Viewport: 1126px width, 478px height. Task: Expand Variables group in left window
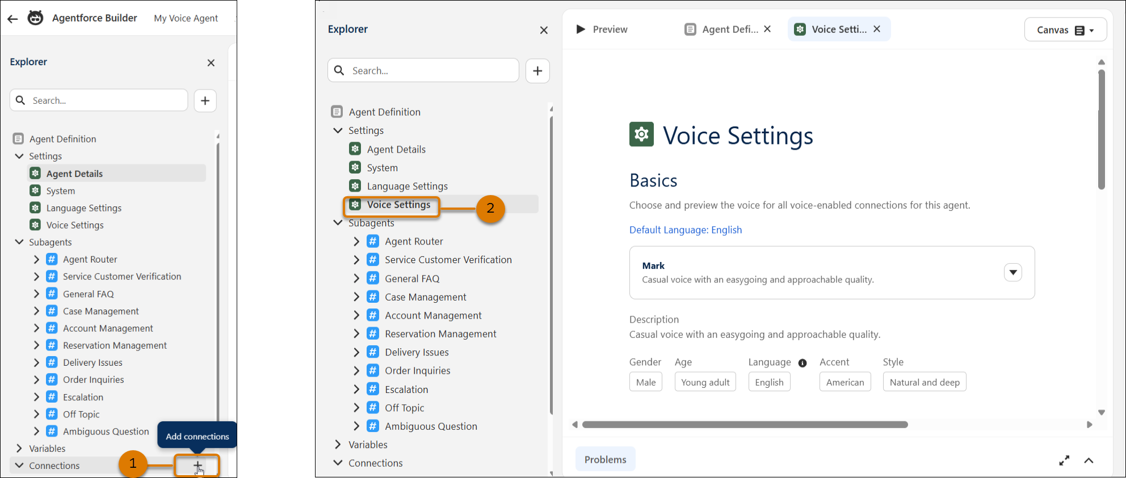[19, 449]
